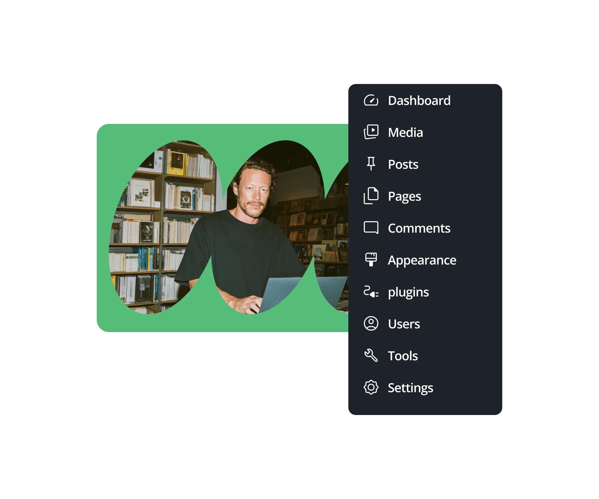
Task: Click the Dashboard speedometer icon
Action: pos(371,100)
